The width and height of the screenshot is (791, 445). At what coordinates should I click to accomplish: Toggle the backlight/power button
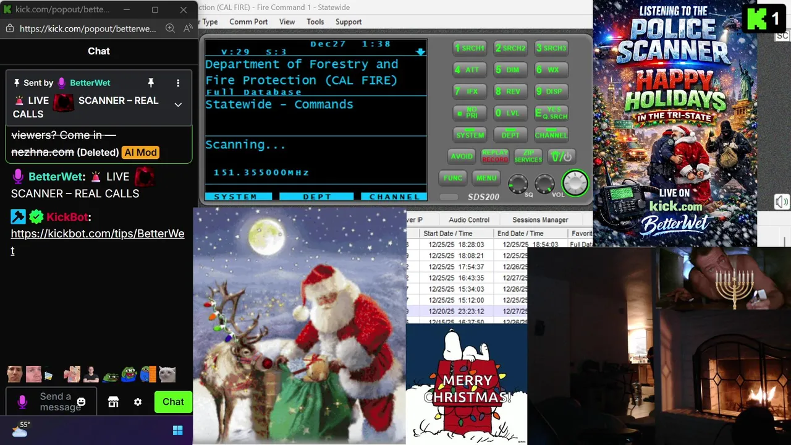[x=562, y=156]
